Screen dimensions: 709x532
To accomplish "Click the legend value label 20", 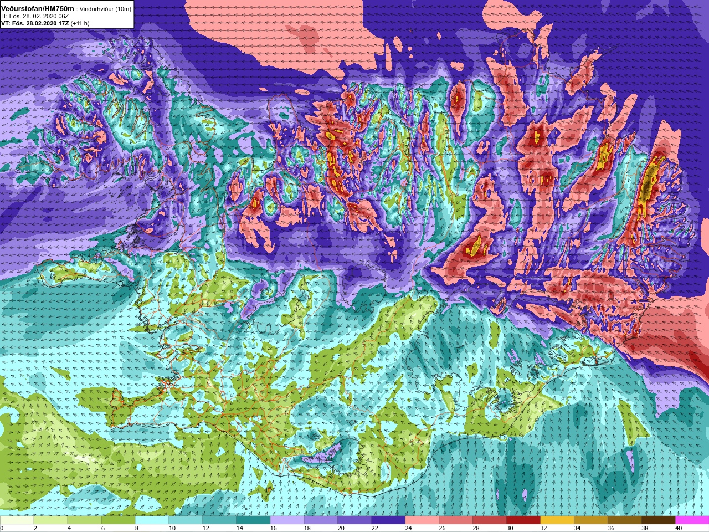I will coord(341,528).
